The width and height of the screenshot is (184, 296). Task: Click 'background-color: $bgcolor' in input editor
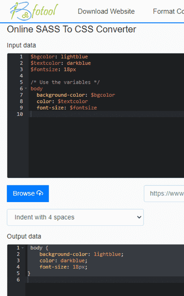pos(76,95)
